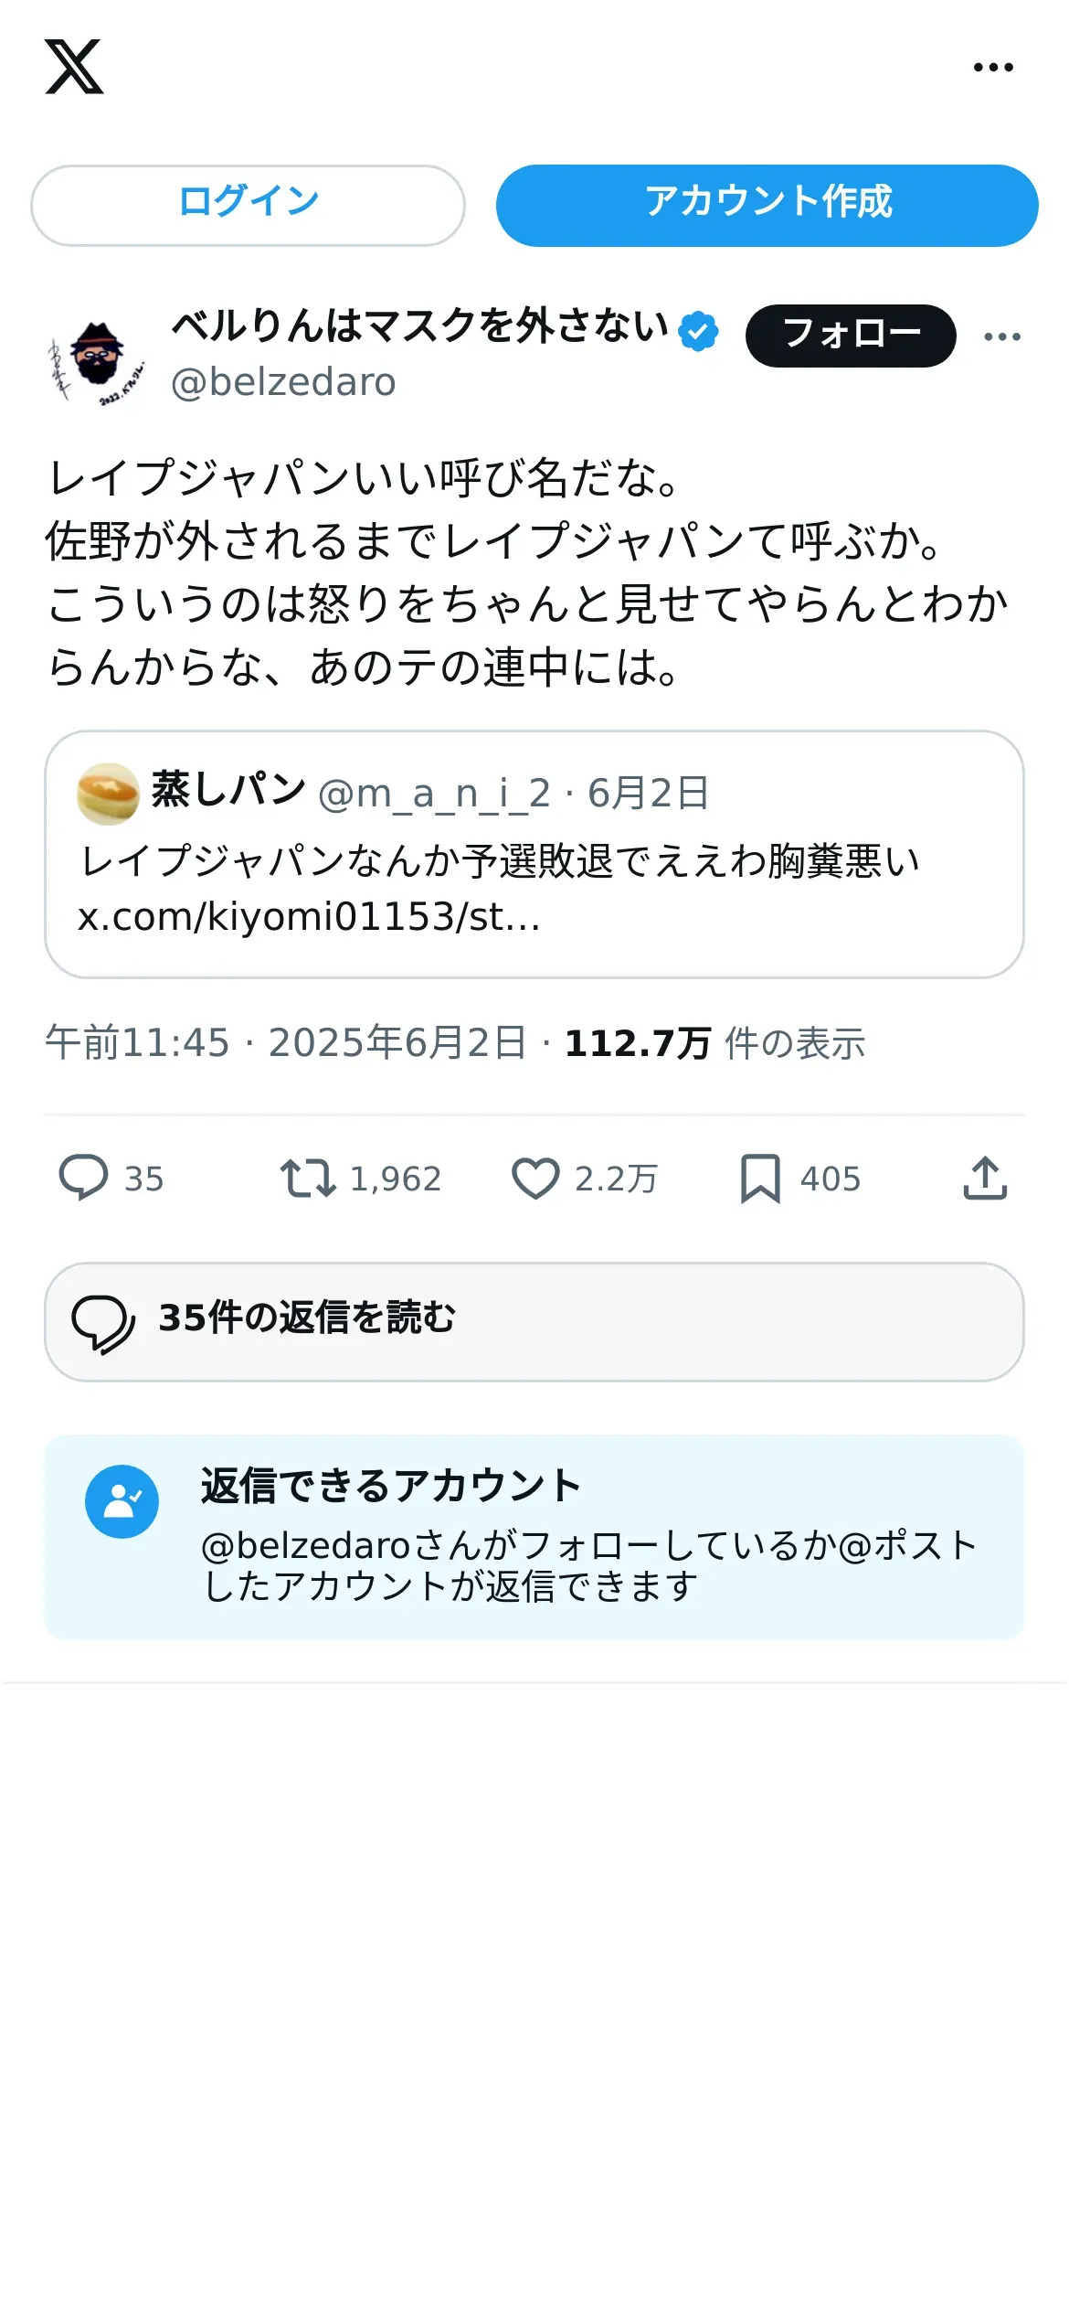
Task: Like the post with heart icon
Action: [x=535, y=1178]
